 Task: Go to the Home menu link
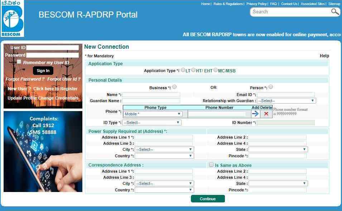click(205, 4)
